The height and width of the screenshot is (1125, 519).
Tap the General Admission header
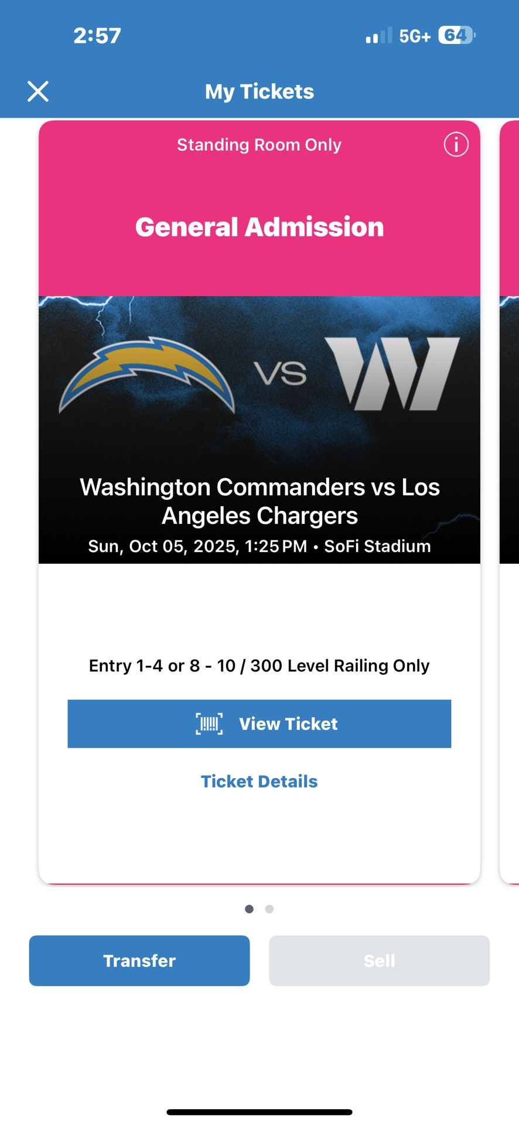(259, 227)
